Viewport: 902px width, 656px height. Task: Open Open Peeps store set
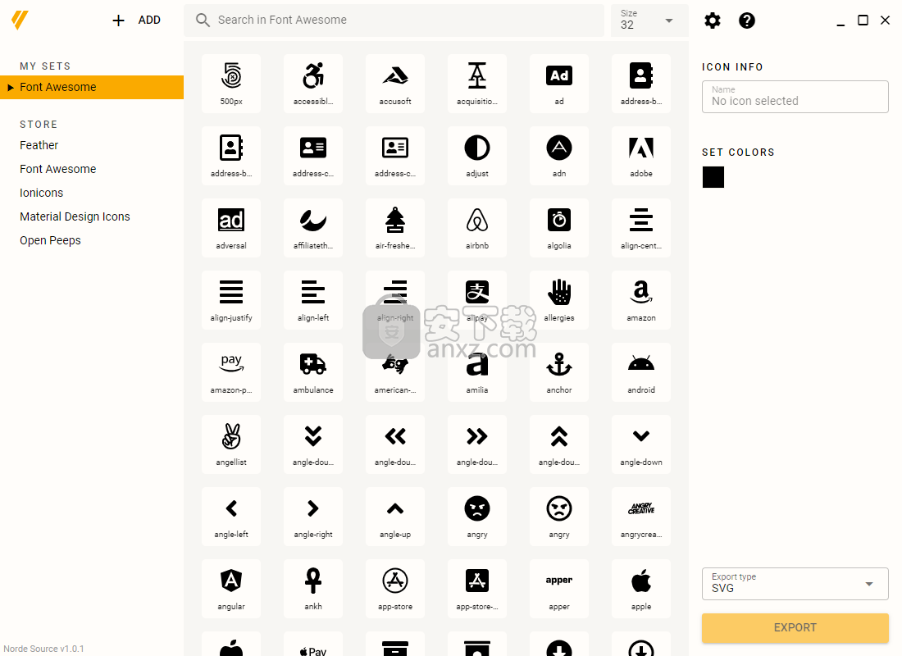coord(50,240)
